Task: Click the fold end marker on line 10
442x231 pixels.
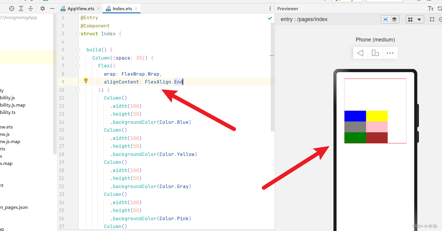Action: point(78,90)
